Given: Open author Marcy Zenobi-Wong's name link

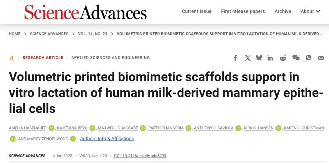Looking at the screenshot, I should point(47,139).
